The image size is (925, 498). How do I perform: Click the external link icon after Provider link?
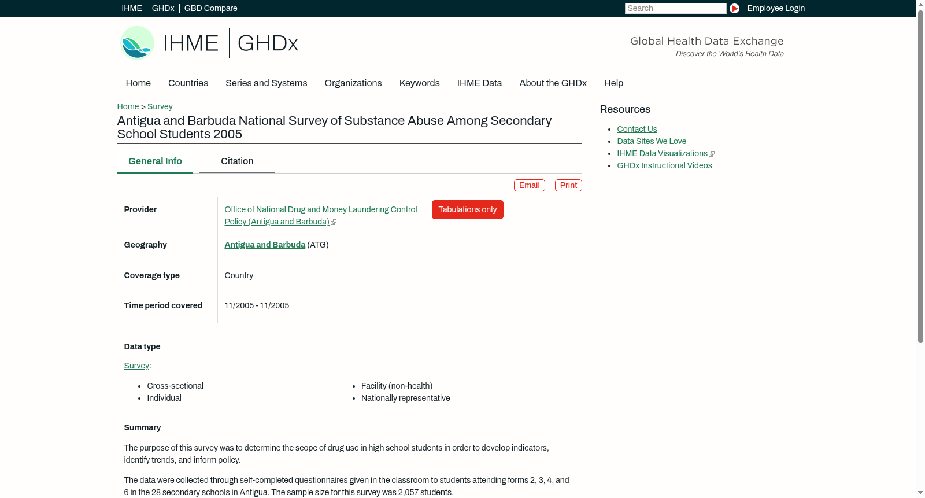click(334, 222)
